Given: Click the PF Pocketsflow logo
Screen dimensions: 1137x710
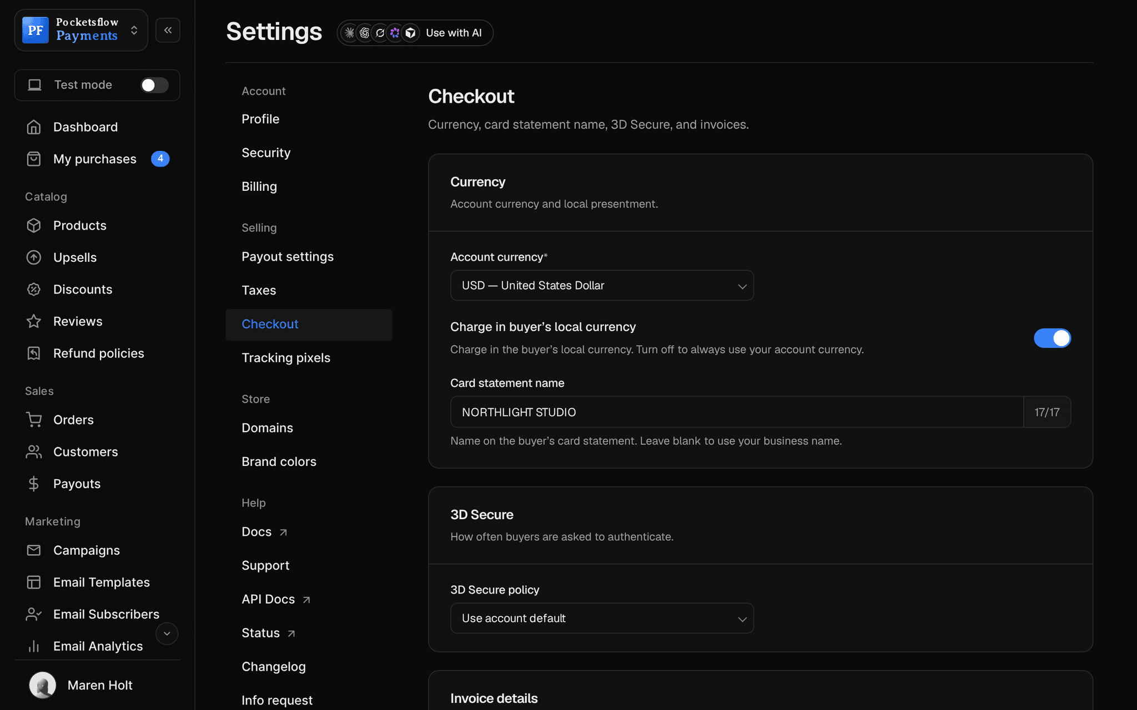Looking at the screenshot, I should coord(36,30).
